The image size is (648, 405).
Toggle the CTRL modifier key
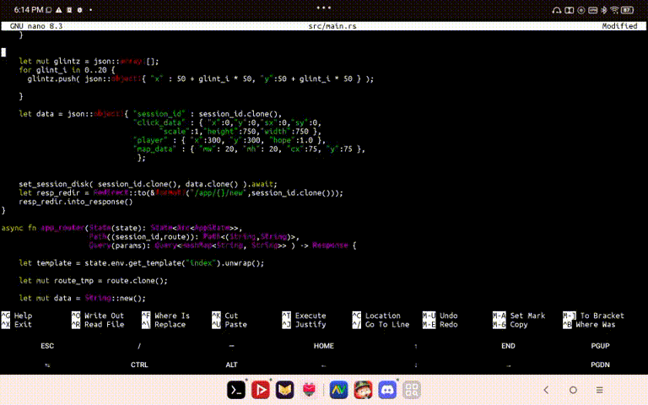point(139,364)
